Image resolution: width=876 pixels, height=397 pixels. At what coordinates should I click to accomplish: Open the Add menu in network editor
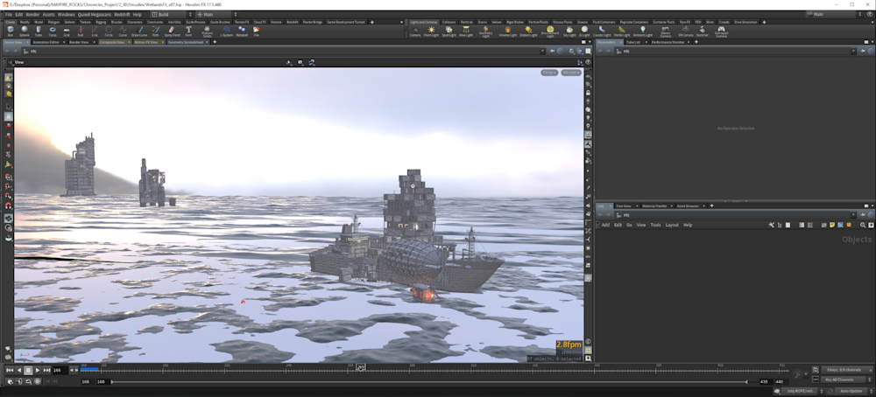coord(605,226)
